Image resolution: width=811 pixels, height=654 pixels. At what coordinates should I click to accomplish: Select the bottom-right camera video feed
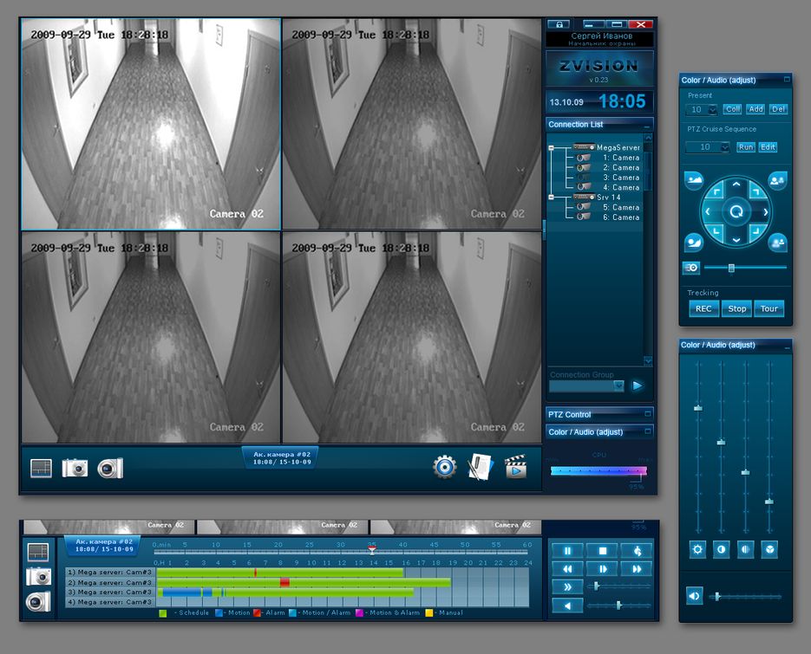tap(412, 337)
